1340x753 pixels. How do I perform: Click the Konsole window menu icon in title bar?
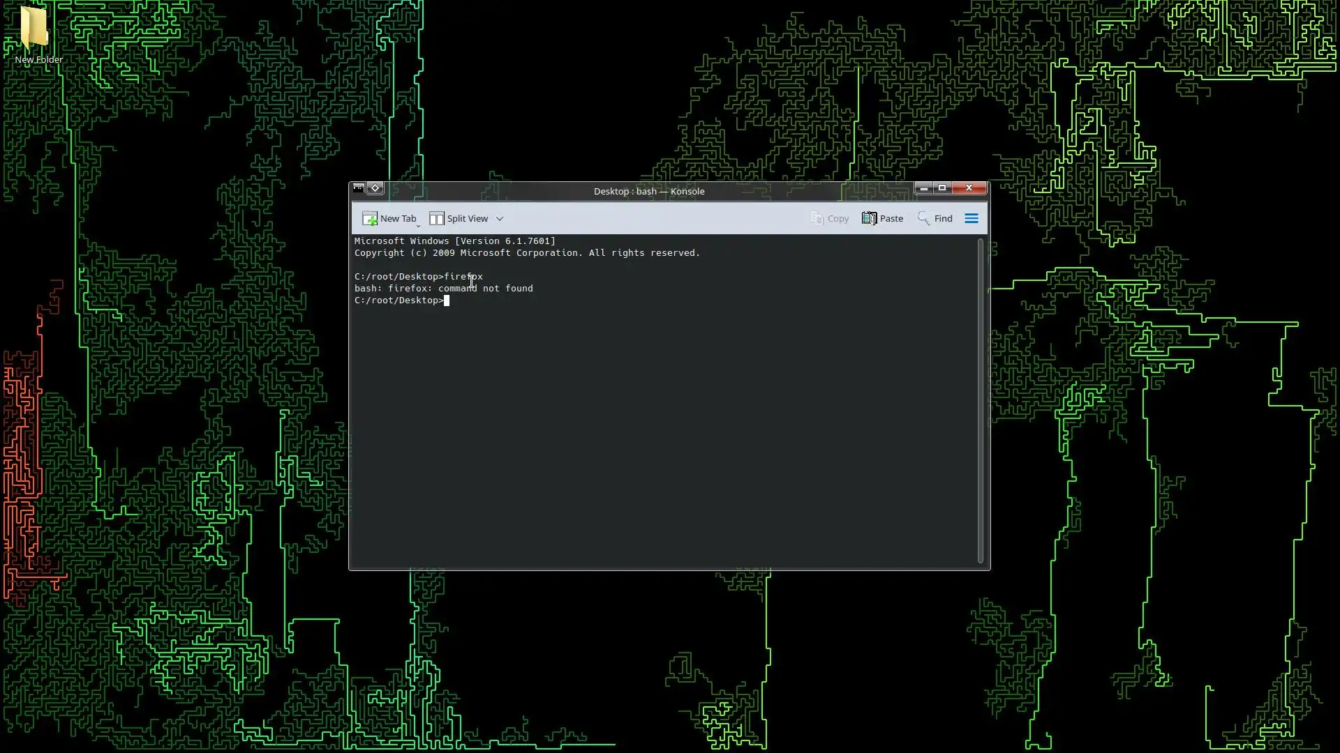click(x=358, y=188)
